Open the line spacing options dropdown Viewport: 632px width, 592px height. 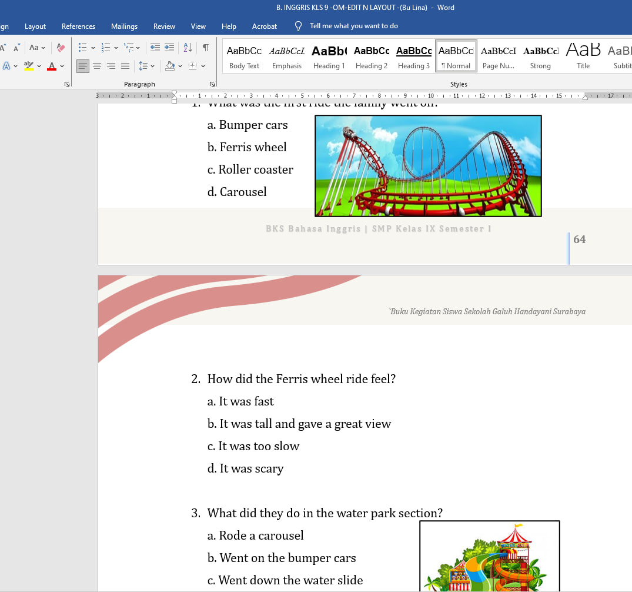pos(152,66)
